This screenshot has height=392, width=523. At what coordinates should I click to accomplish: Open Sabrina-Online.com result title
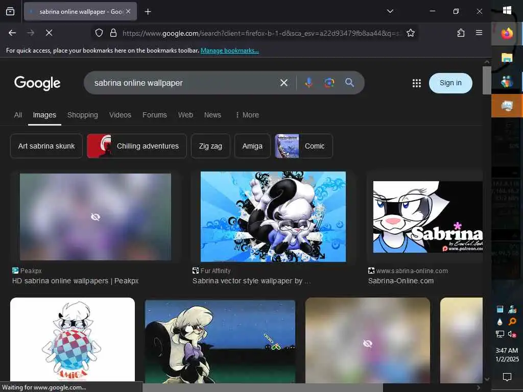pyautogui.click(x=400, y=281)
